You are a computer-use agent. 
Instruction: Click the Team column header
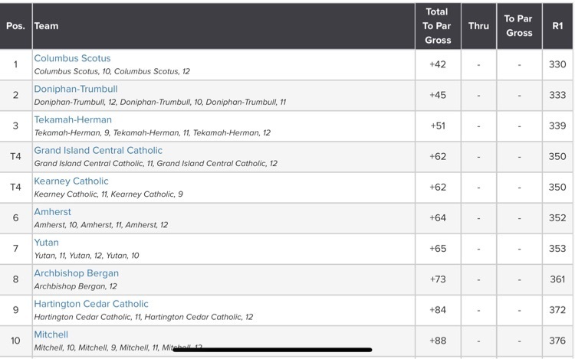click(x=46, y=26)
